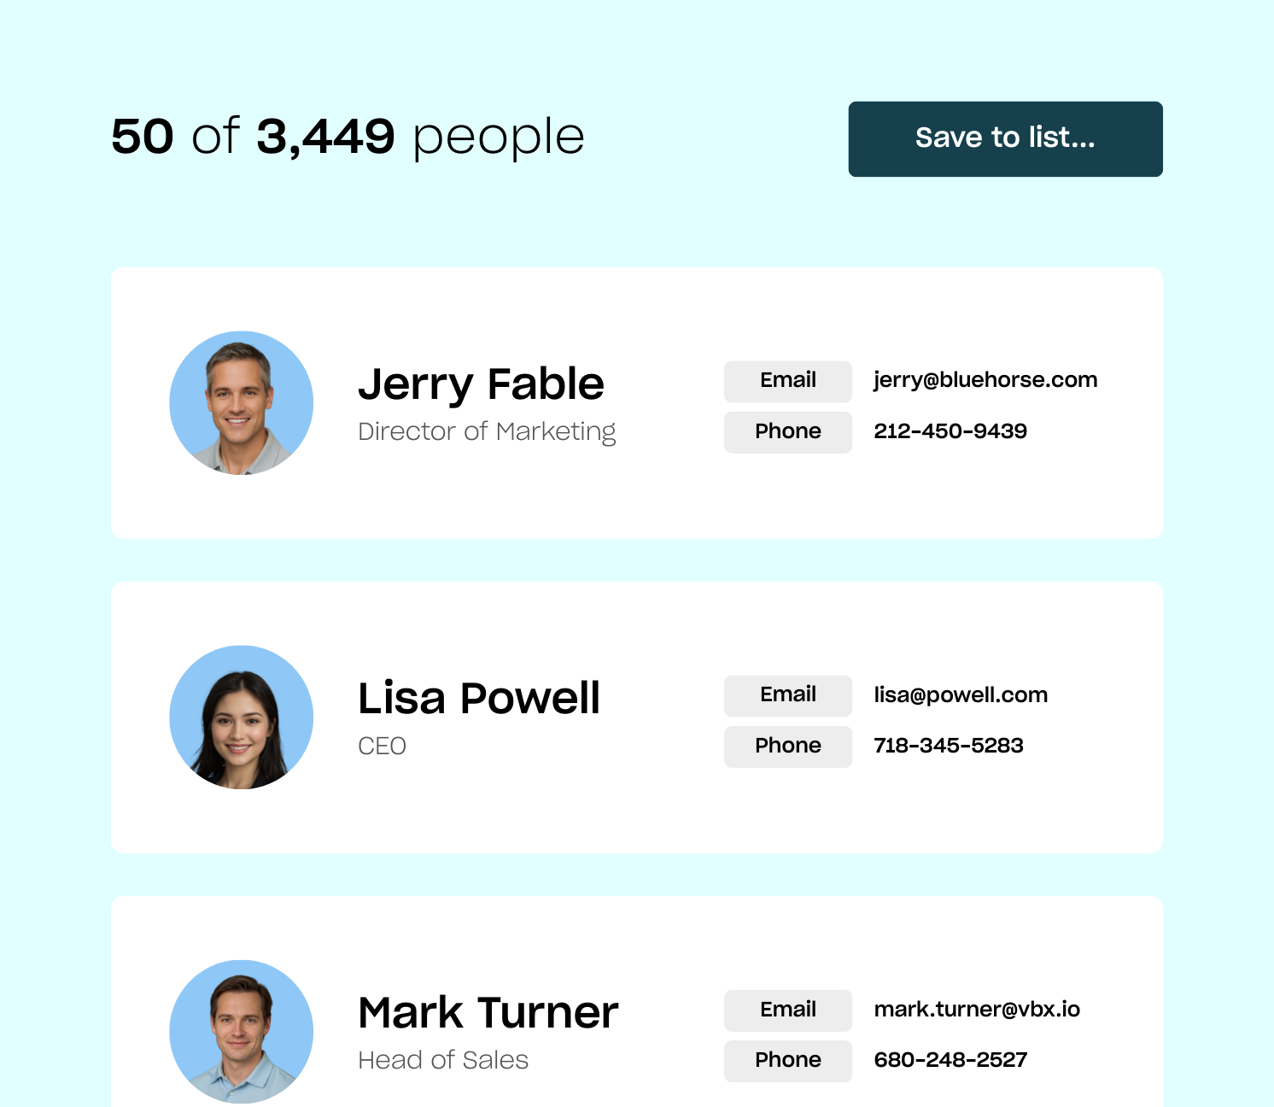Click phone number 680-248-2527
This screenshot has height=1107, width=1274.
(x=950, y=1060)
